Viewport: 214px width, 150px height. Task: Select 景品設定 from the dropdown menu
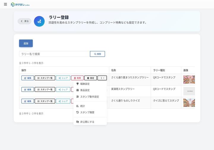pos(90,90)
